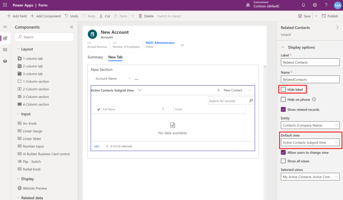Click Switch to classic
This screenshot has height=200, width=343.
coord(169,16)
